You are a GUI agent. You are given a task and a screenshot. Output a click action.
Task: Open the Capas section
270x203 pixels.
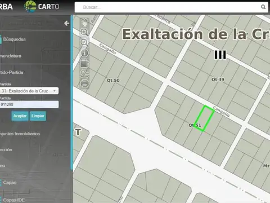[x=10, y=183]
